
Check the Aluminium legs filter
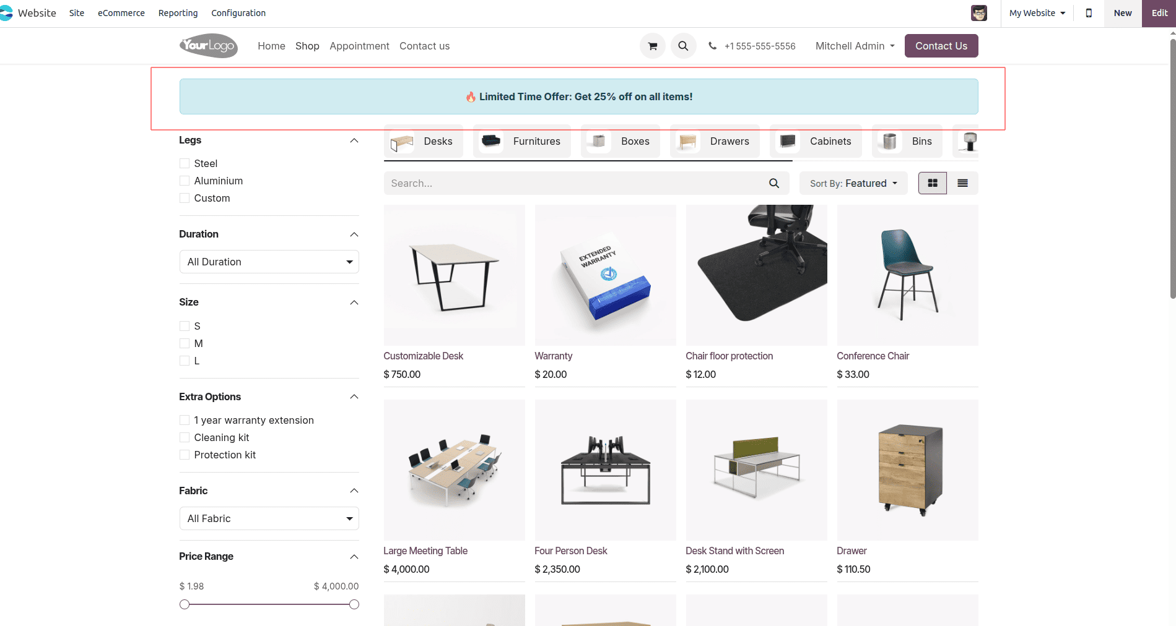185,181
